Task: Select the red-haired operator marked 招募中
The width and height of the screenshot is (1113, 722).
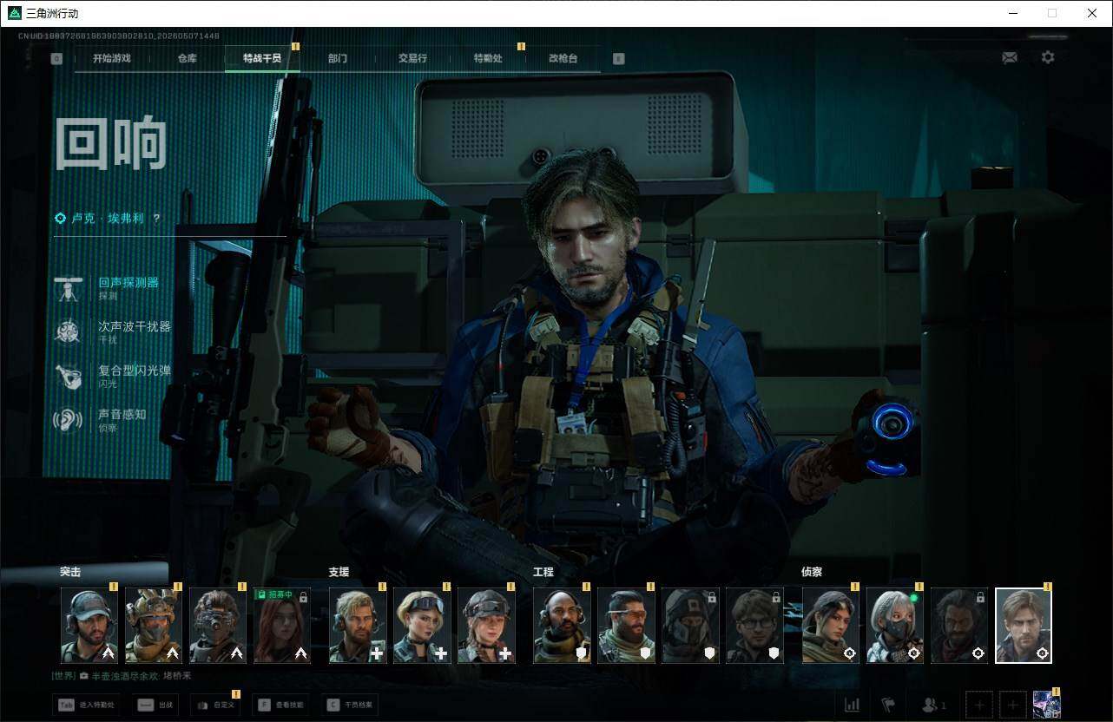Action: click(282, 626)
